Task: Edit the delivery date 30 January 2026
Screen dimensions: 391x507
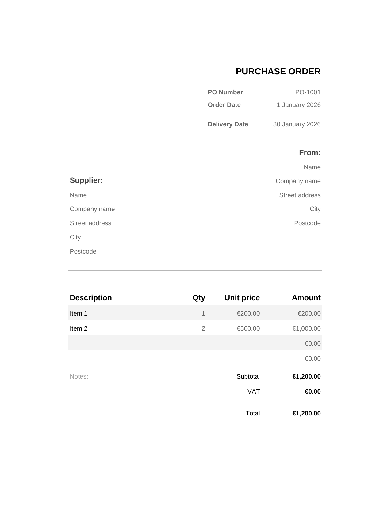Action: click(297, 124)
